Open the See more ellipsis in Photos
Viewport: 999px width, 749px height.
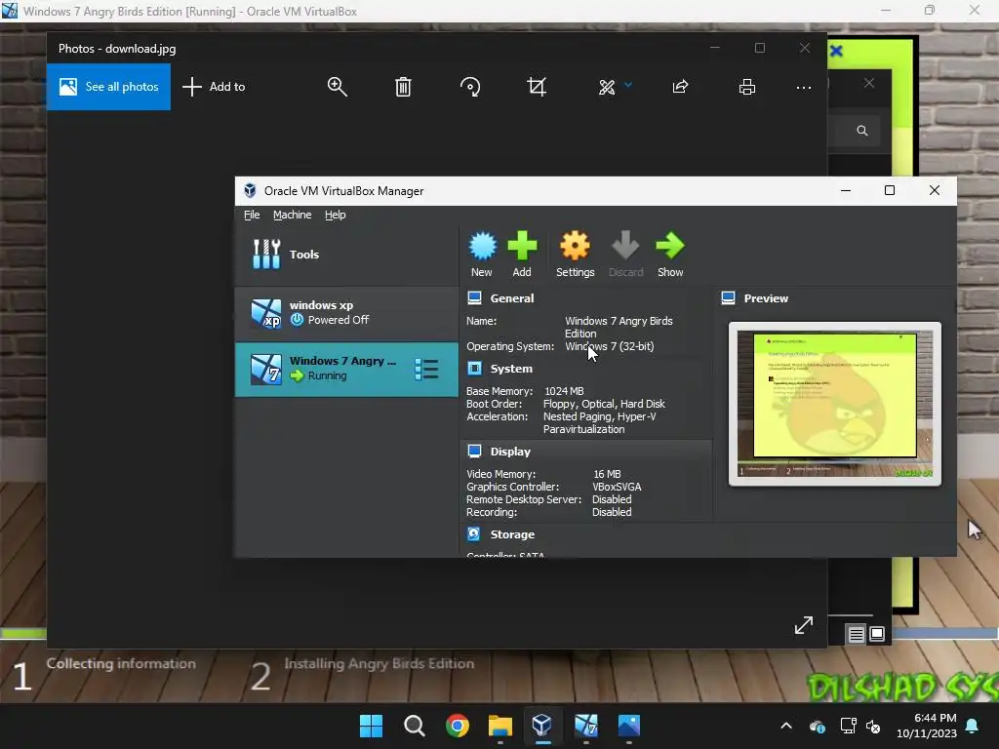point(804,87)
